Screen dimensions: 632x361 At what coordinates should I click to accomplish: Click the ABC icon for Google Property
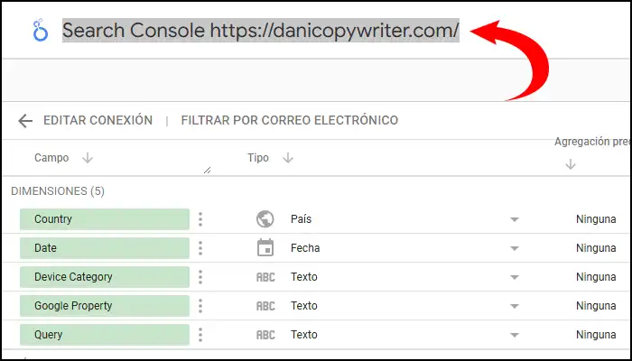265,306
